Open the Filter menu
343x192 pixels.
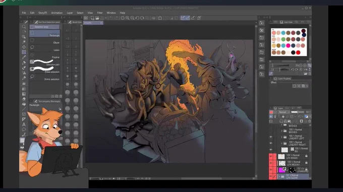(x=100, y=13)
